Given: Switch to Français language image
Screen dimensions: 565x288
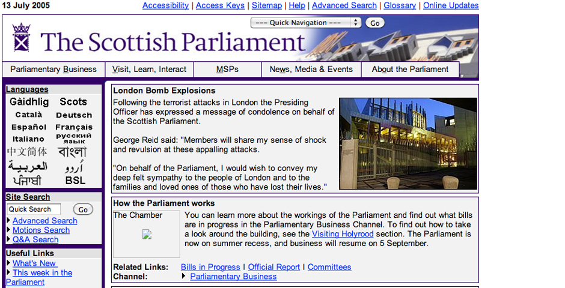Looking at the screenshot, I should click(x=74, y=127).
